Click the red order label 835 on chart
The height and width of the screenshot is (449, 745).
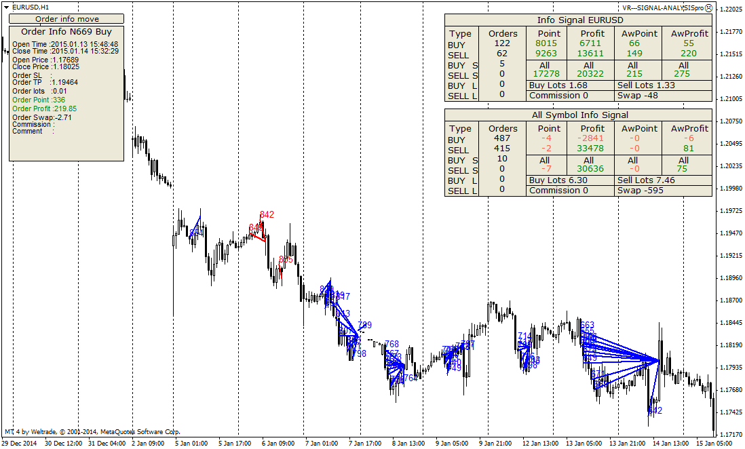[286, 259]
